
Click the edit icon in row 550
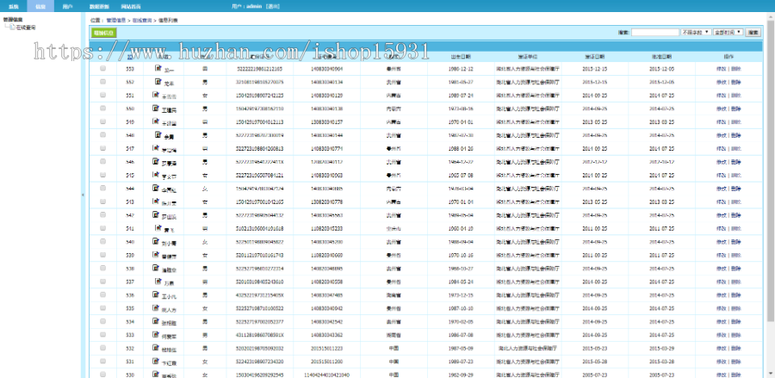158,108
